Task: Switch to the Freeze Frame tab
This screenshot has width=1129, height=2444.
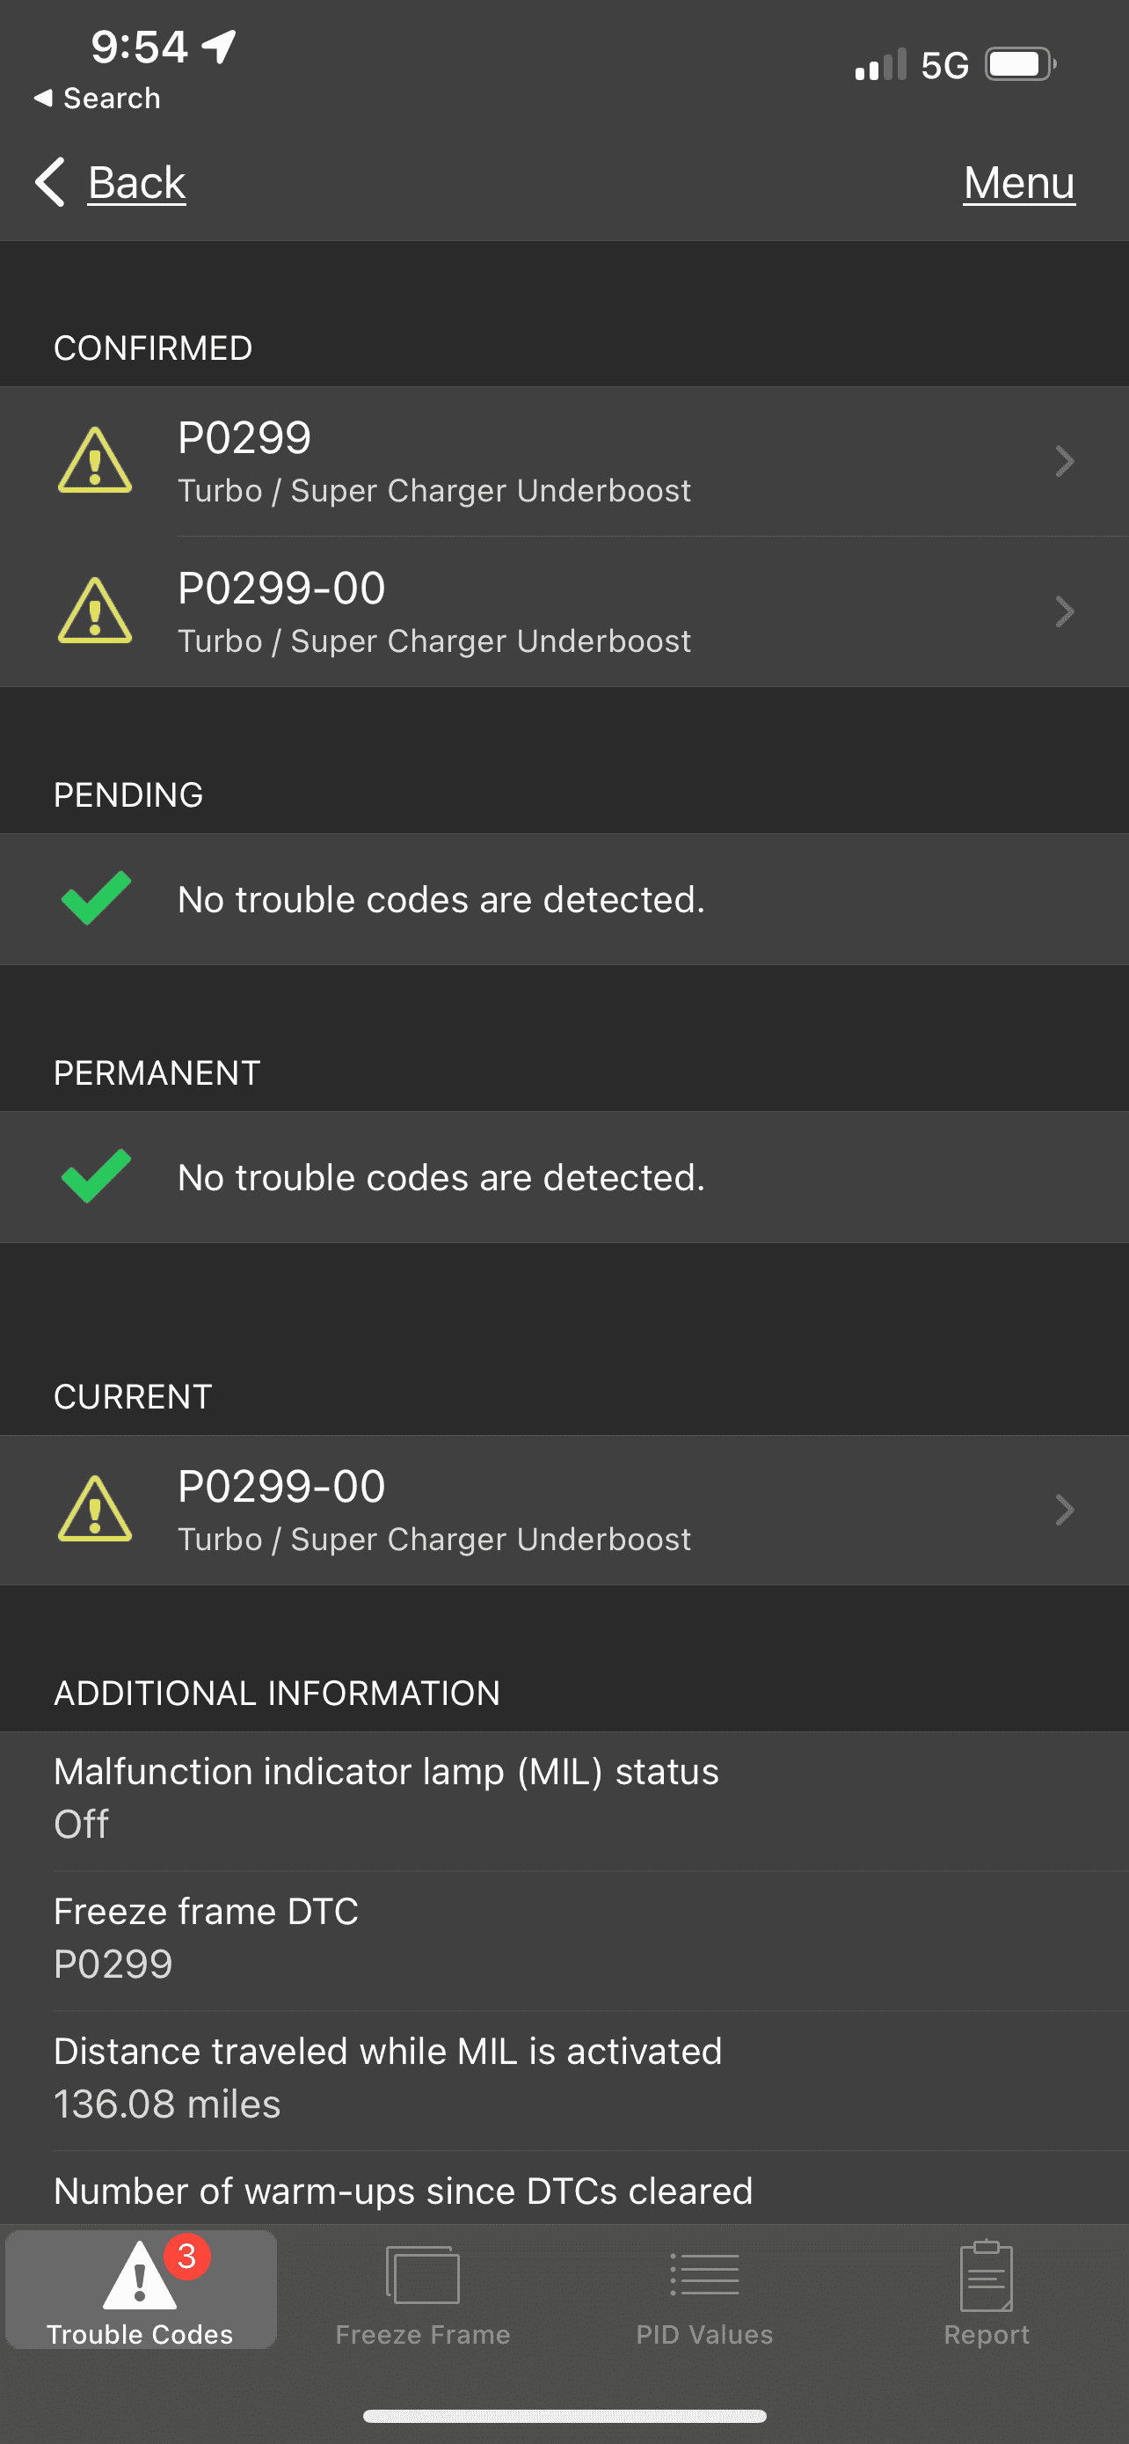Action: (423, 2332)
